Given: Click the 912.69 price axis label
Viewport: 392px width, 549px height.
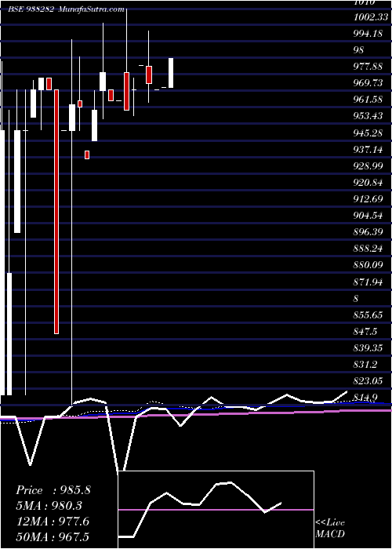Looking at the screenshot, I should pyautogui.click(x=368, y=199).
